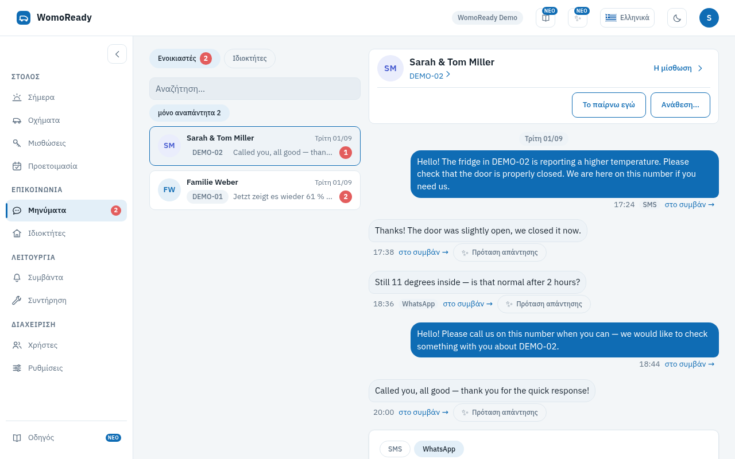Image resolution: width=735 pixels, height=459 pixels.
Task: Focus the Αναζήτηση search field
Action: (255, 89)
